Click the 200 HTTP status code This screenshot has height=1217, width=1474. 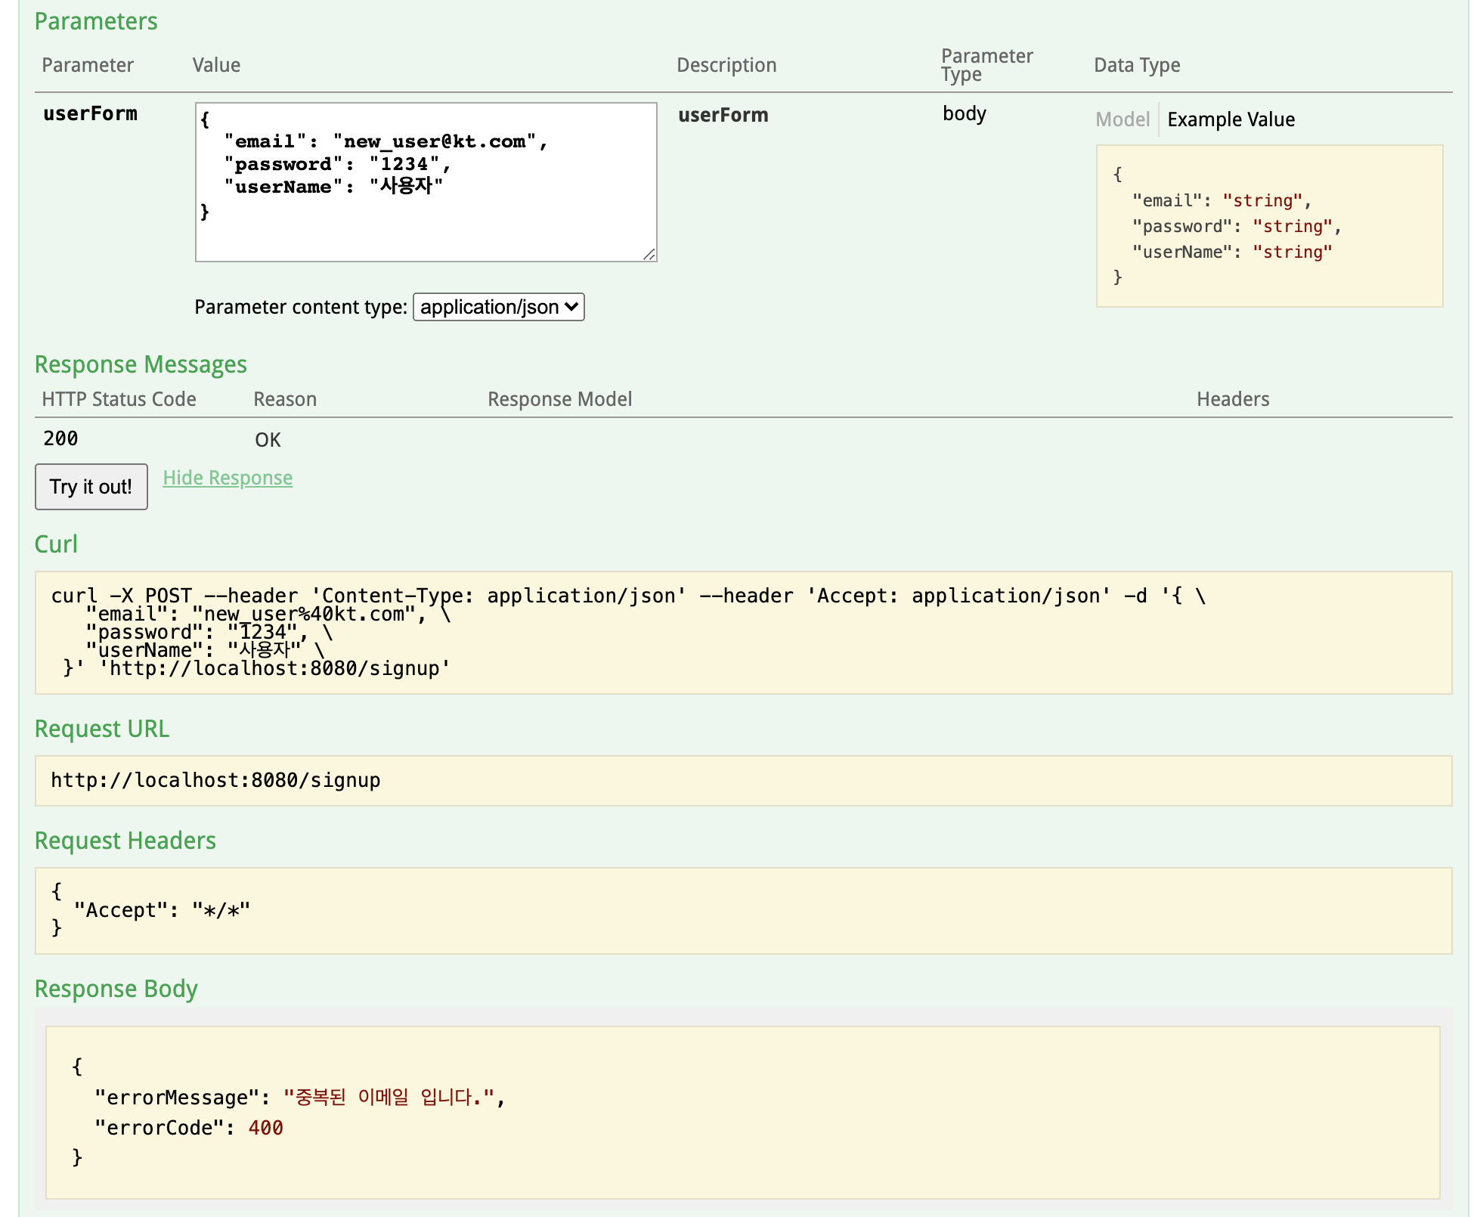[60, 439]
